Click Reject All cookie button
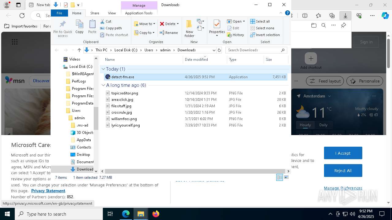392x220 pixels. pos(343,170)
